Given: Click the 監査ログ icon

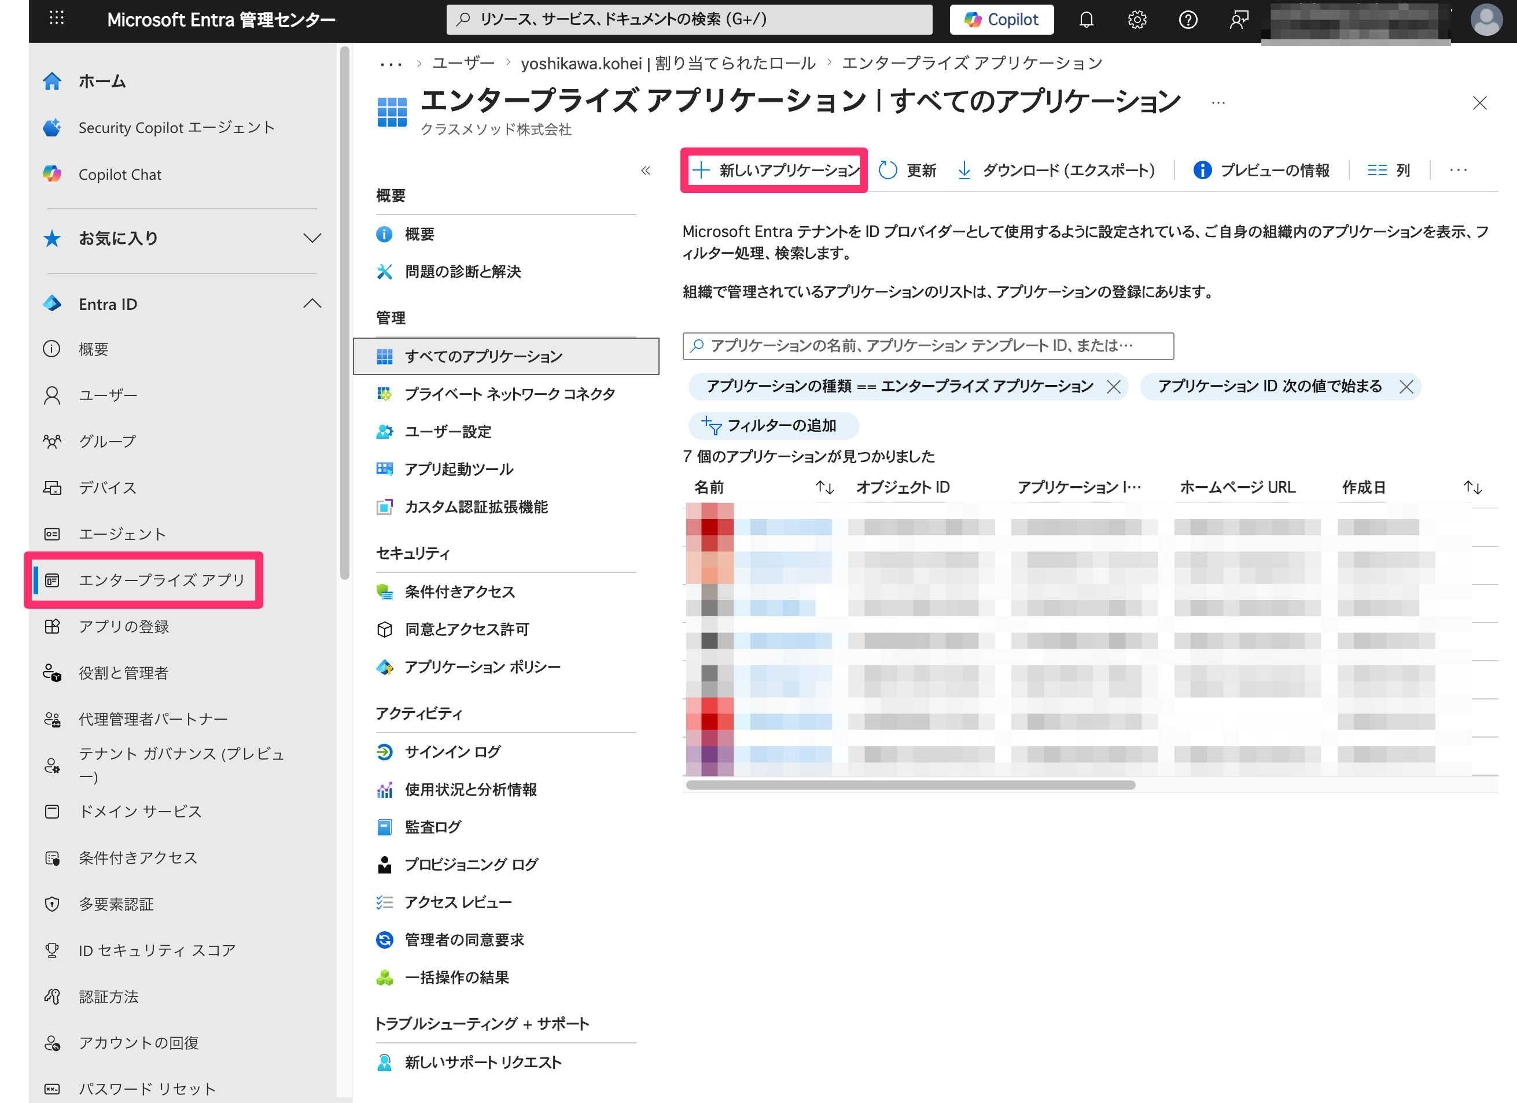Looking at the screenshot, I should point(385,828).
